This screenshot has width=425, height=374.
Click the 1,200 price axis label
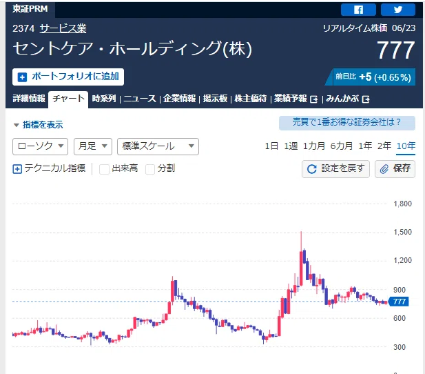pyautogui.click(x=402, y=260)
